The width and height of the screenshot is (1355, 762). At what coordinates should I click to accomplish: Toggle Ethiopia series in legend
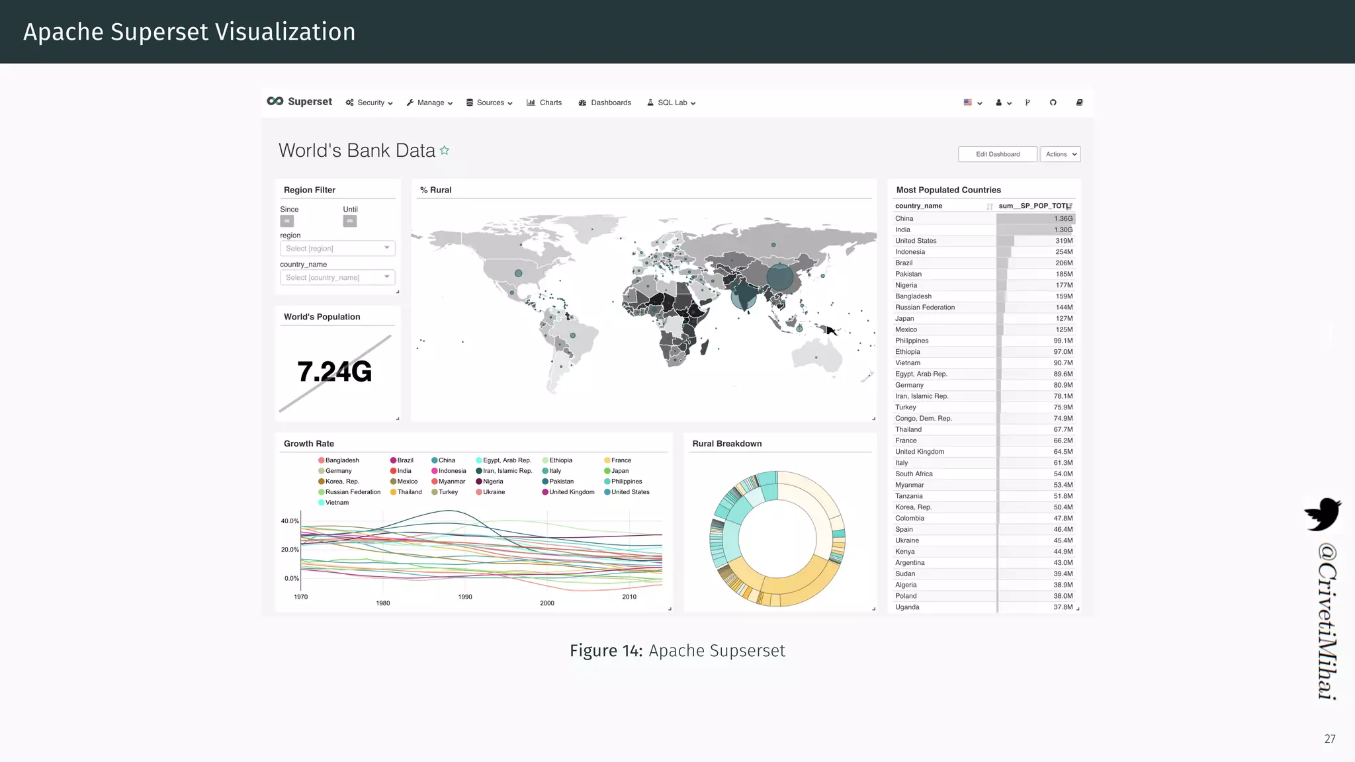[x=557, y=460]
